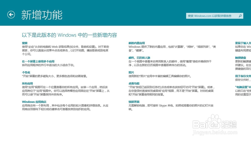The image size is (251, 141).
Task: Open the 触摸键盘 heading link
Action: pyautogui.click(x=240, y=58)
